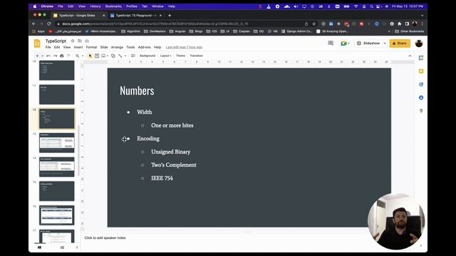Image resolution: width=456 pixels, height=256 pixels.
Task: Bookmark this page with the star icon
Action: (313, 23)
